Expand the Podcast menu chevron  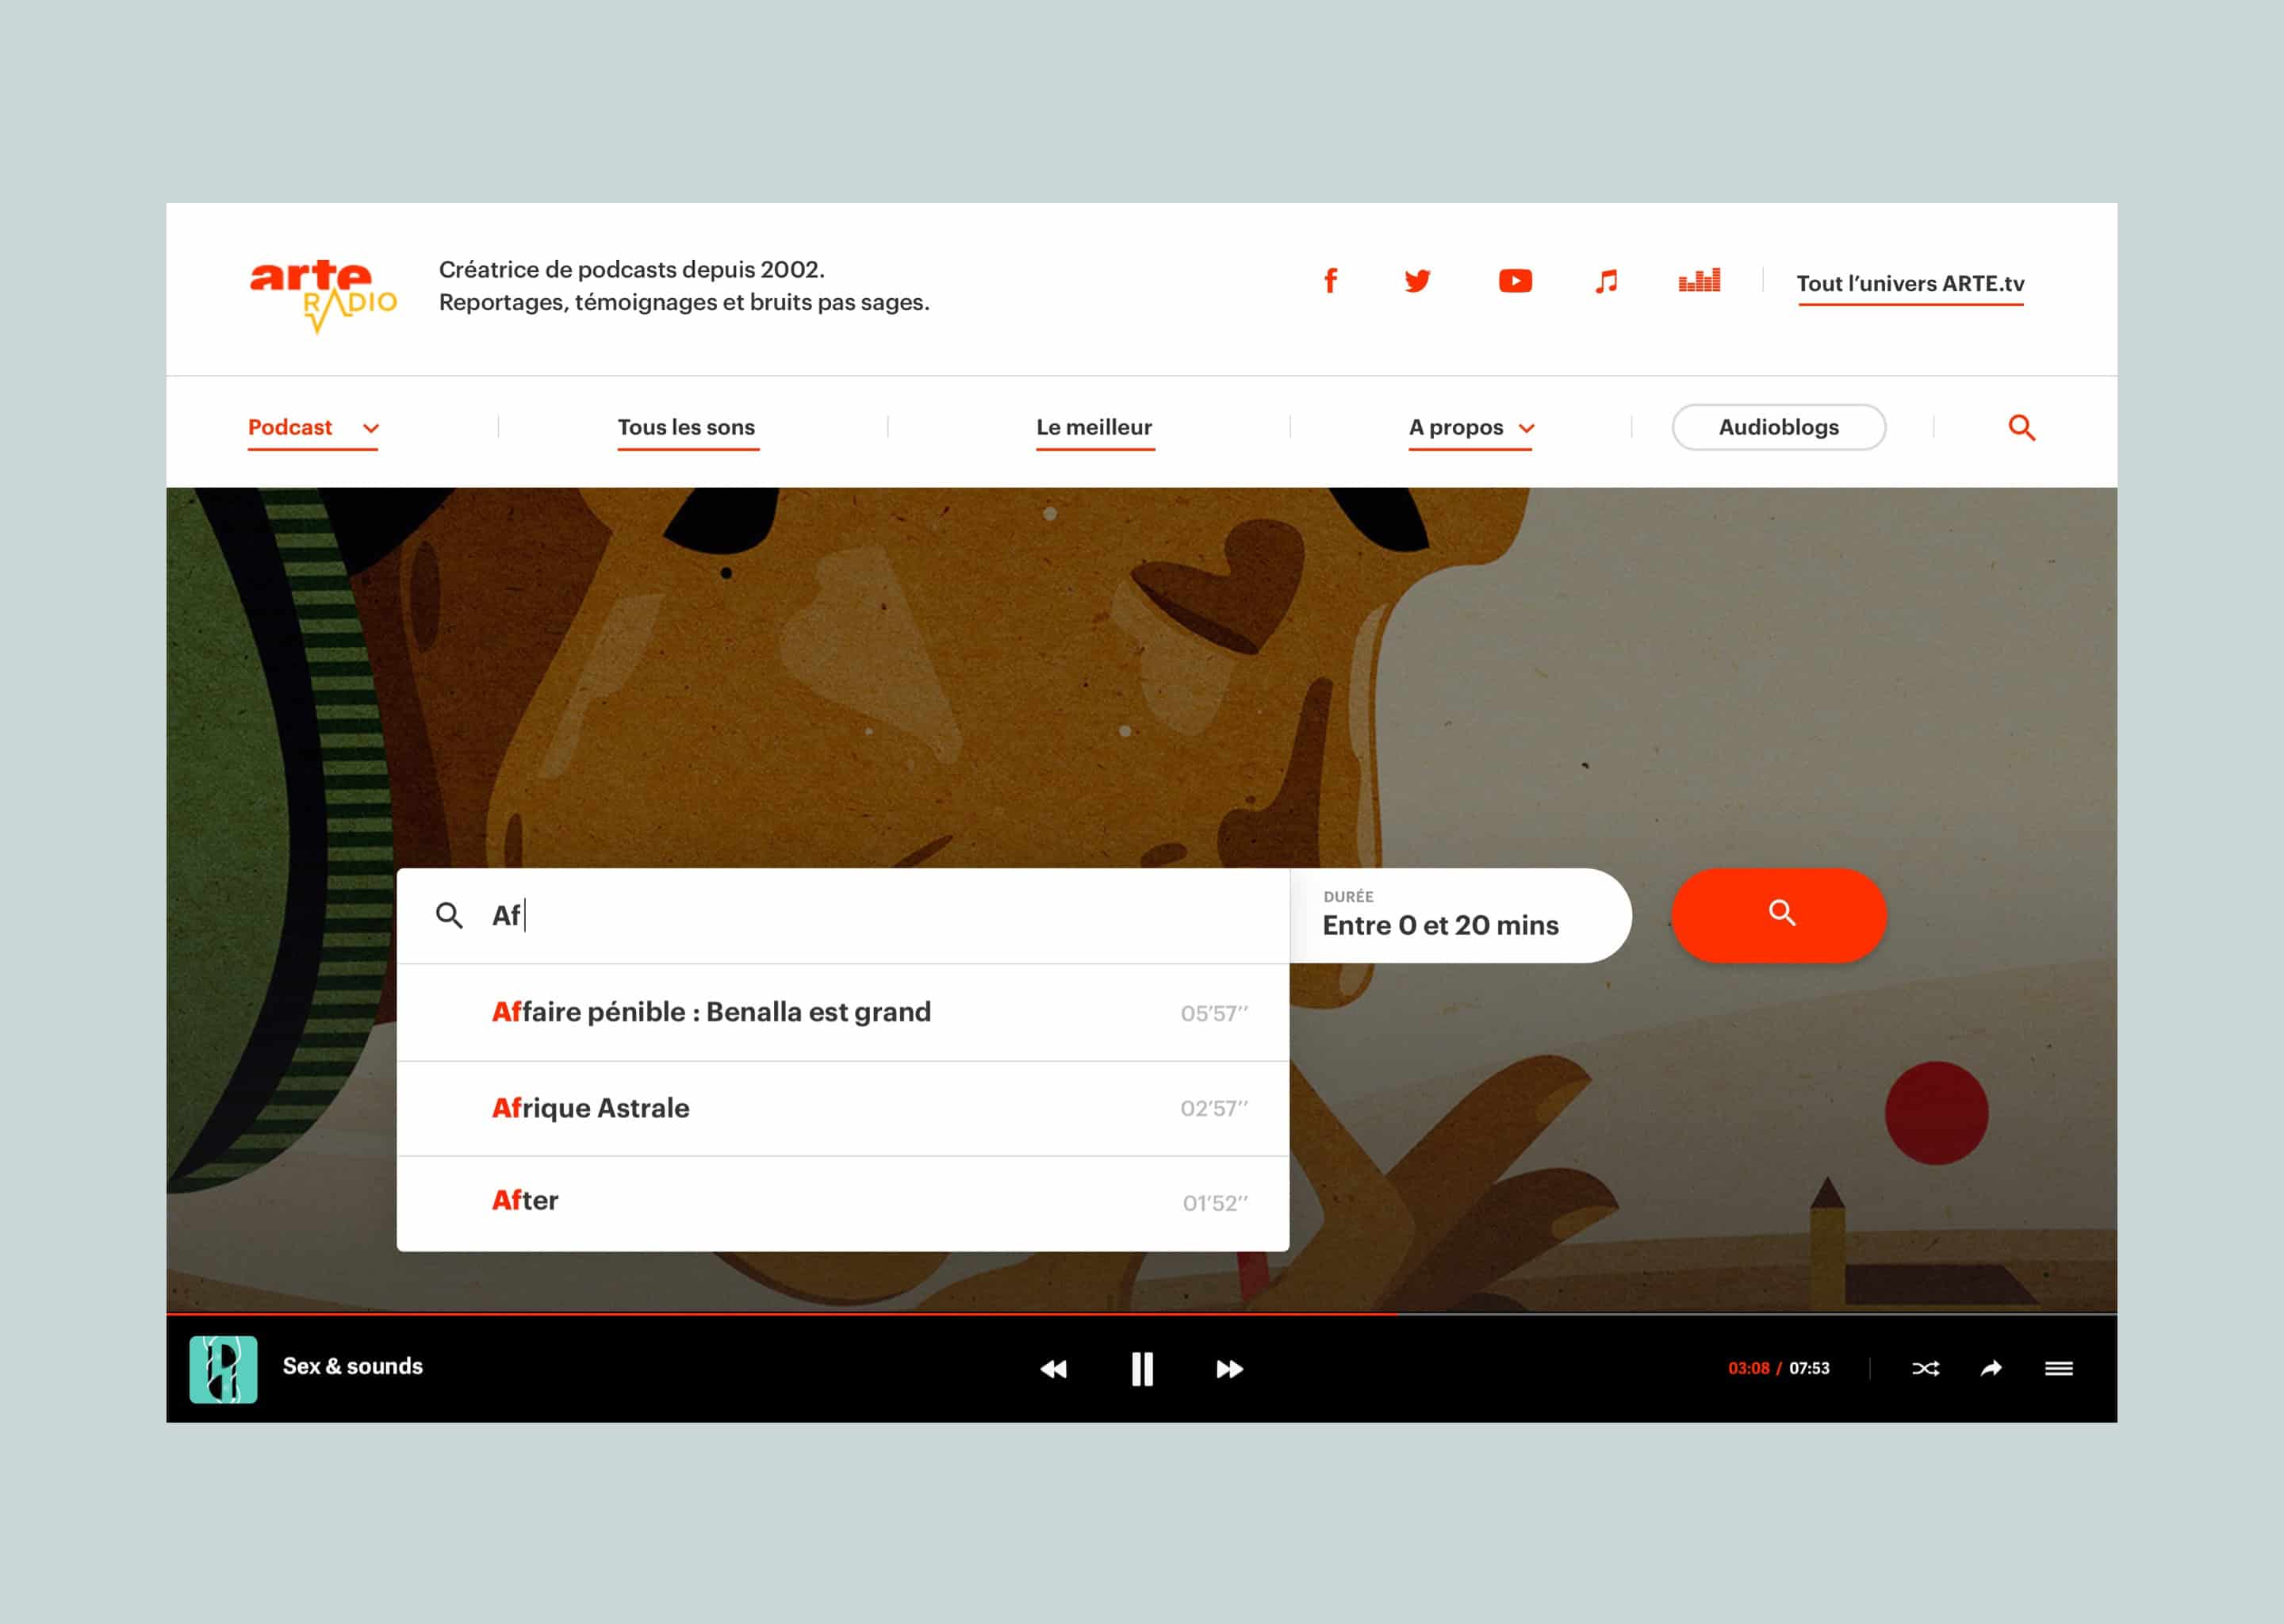[371, 428]
